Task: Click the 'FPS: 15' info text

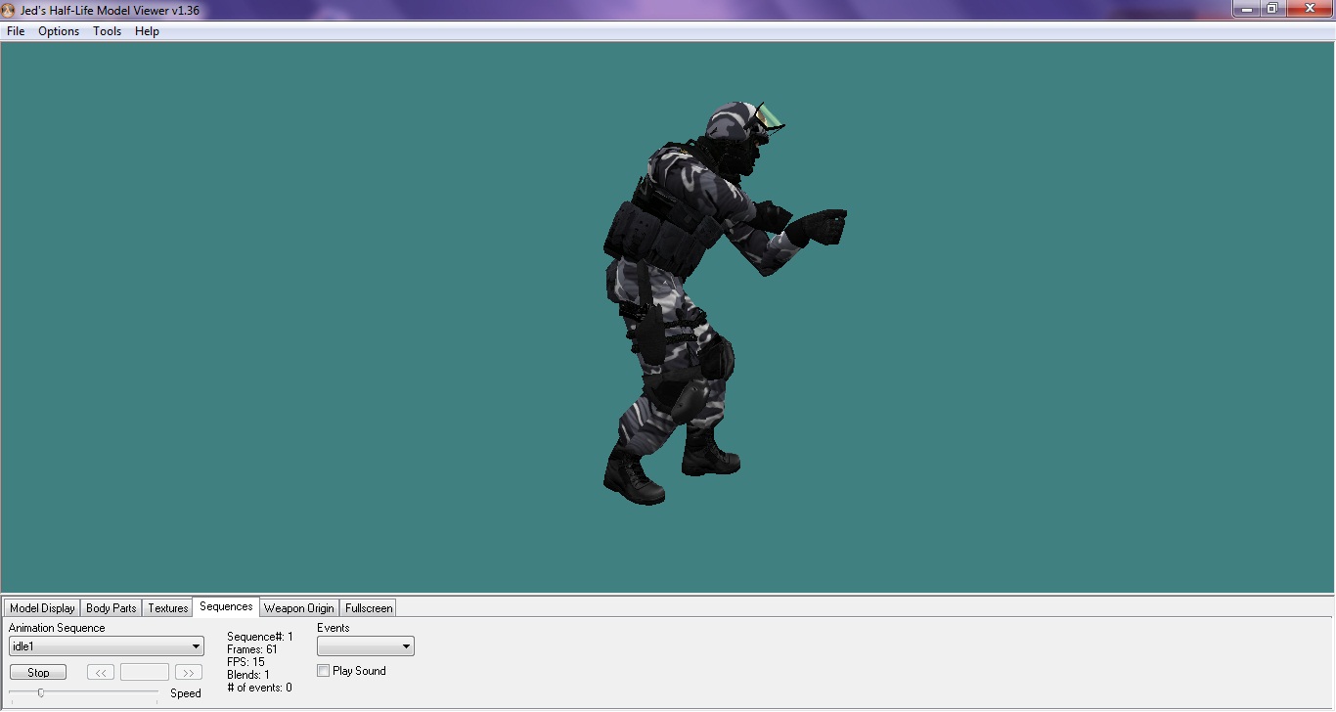Action: click(245, 662)
